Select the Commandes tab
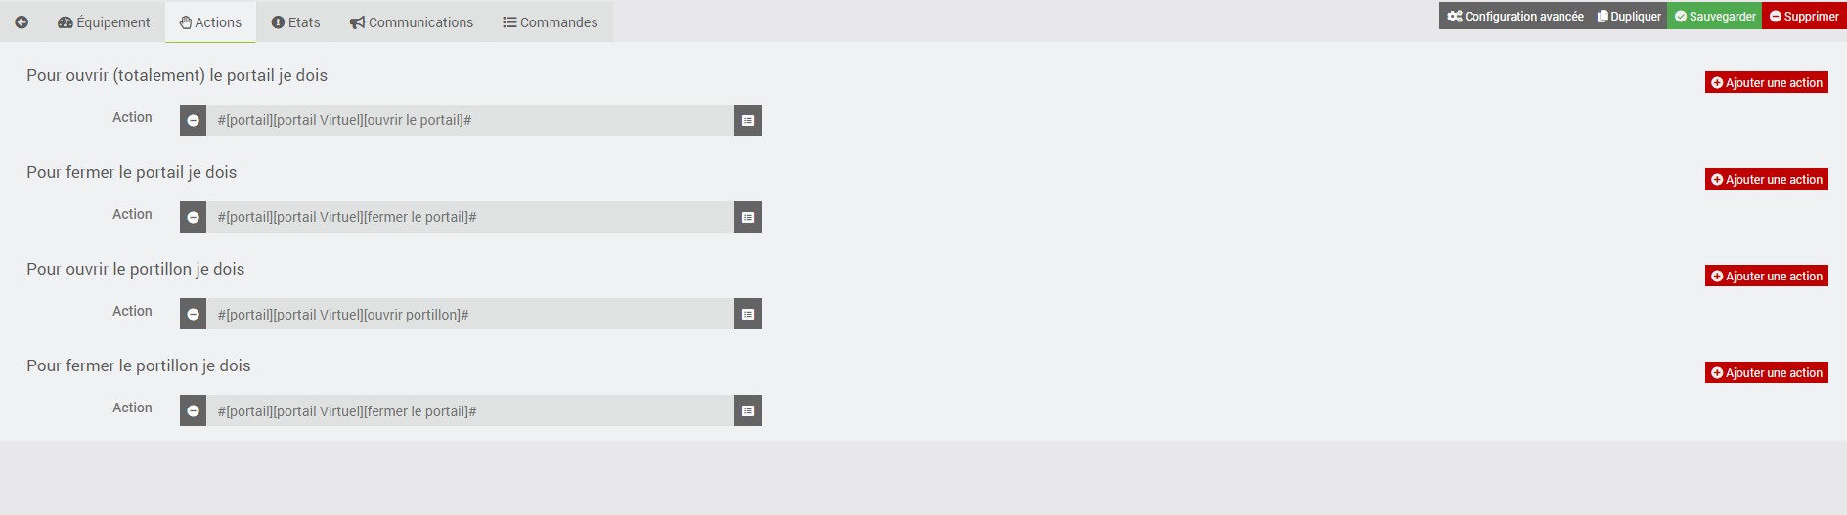 point(550,22)
